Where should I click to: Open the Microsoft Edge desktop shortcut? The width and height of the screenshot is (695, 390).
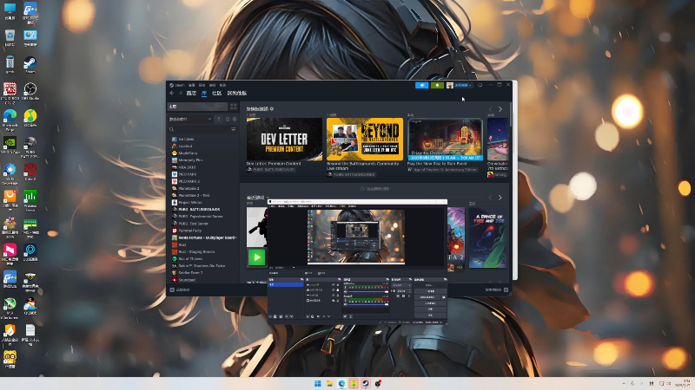click(x=10, y=120)
